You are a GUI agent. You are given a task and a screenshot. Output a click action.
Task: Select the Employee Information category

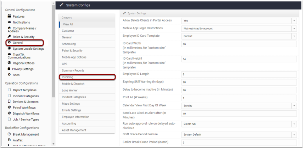tap(87, 117)
